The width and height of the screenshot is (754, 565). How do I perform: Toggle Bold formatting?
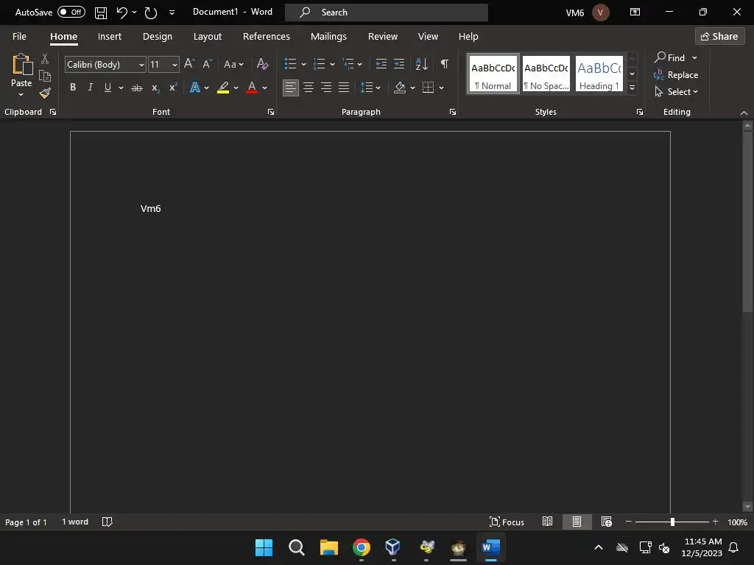73,88
